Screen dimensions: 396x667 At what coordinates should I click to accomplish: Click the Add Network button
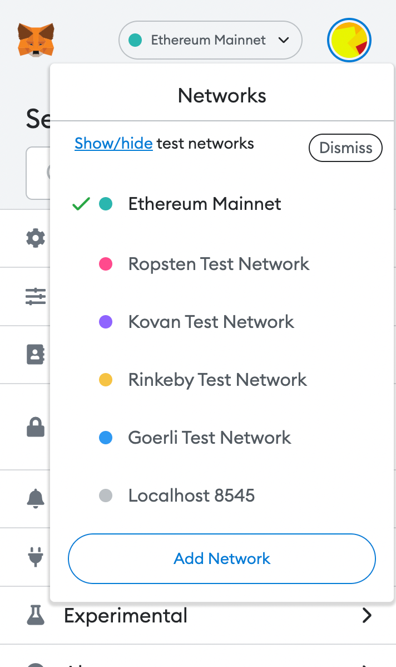(222, 558)
